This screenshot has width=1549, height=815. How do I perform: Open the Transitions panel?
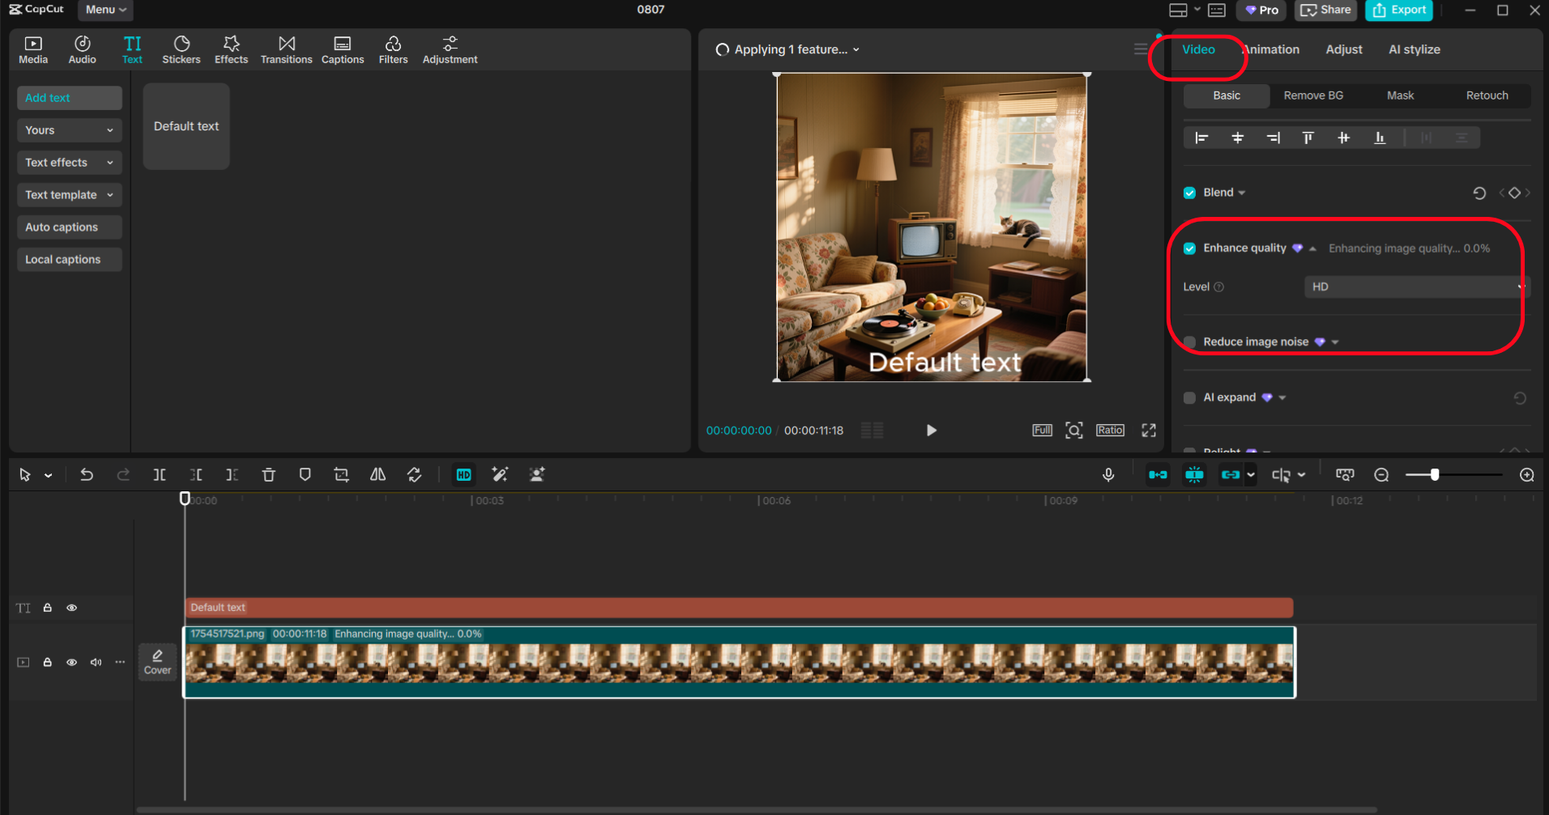click(x=286, y=49)
